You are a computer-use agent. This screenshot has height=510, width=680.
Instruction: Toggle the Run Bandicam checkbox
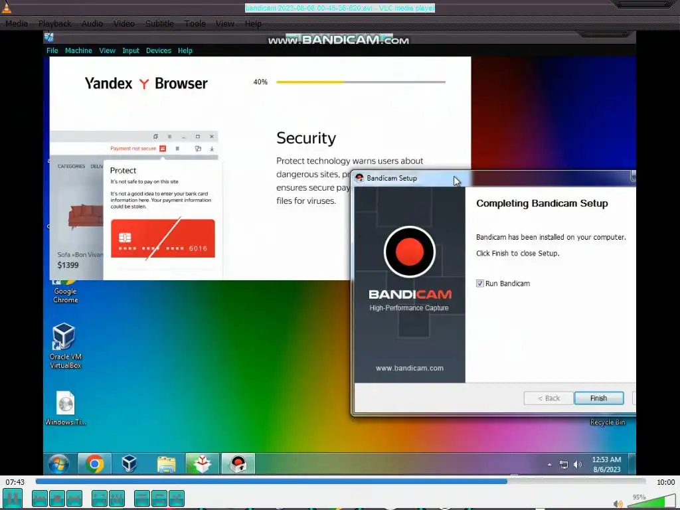pos(479,284)
